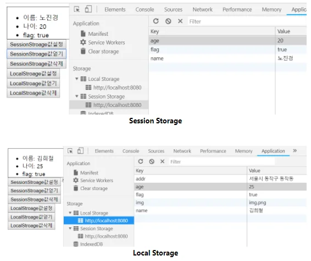Image resolution: width=311 pixels, height=261 pixels.
Task: Click refresh icon in Session Storage toolbar
Action: [x=156, y=21]
